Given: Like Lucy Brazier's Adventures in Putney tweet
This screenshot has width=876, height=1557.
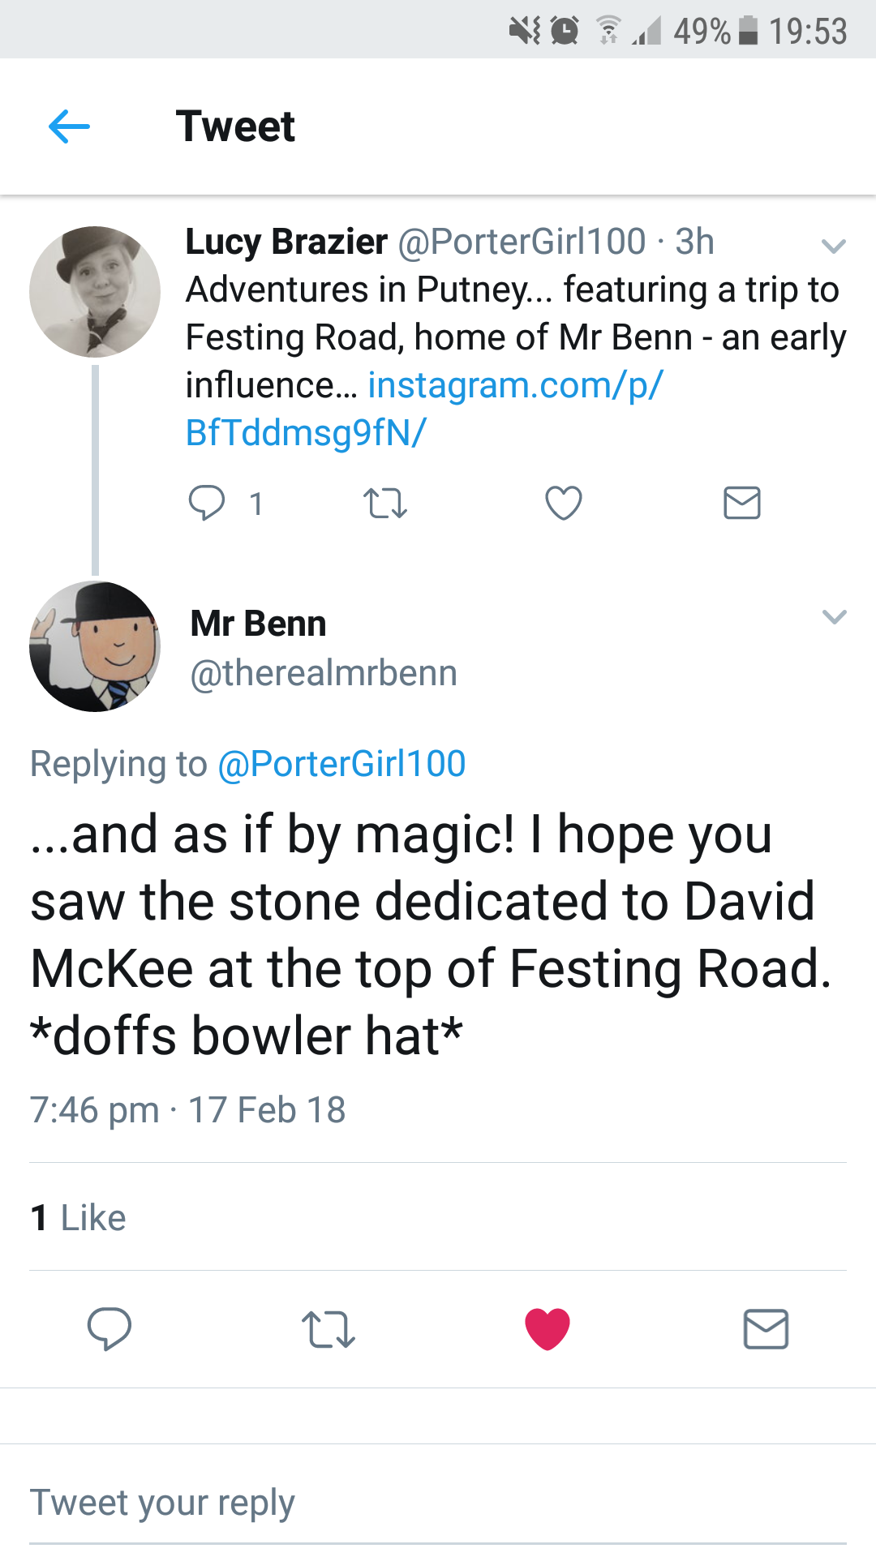Looking at the screenshot, I should pyautogui.click(x=563, y=503).
